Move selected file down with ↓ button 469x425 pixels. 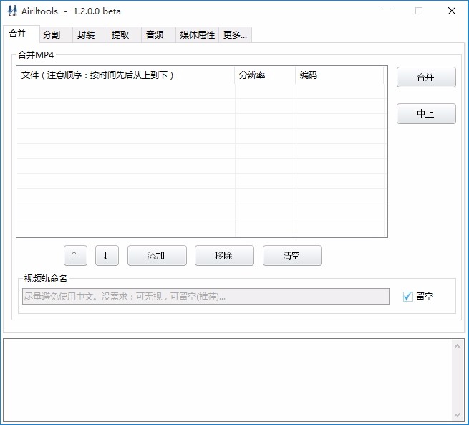point(107,256)
